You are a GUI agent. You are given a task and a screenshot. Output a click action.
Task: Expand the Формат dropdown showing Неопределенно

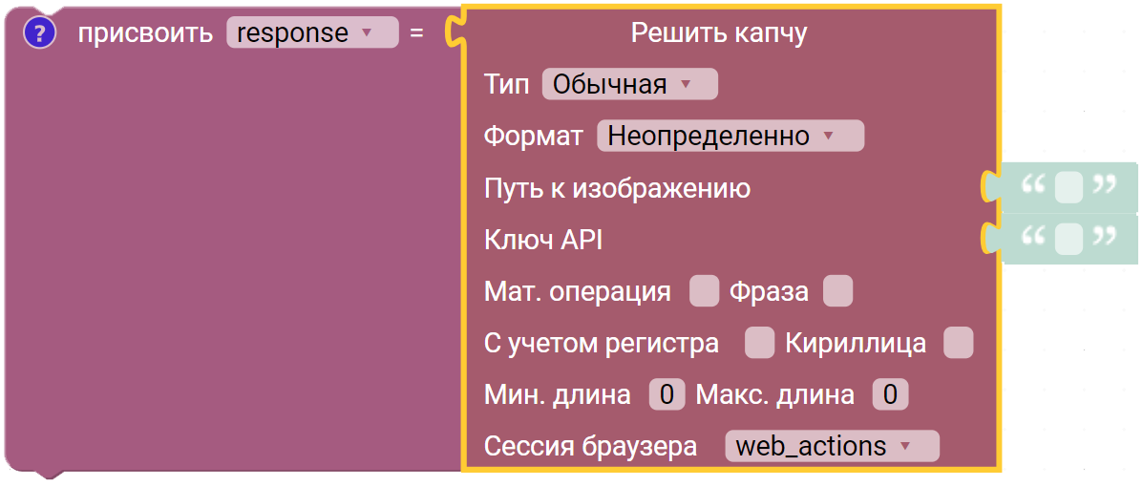coord(729,136)
